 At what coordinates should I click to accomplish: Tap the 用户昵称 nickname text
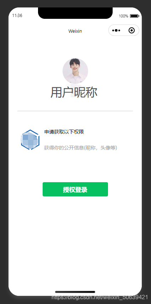pyautogui.click(x=74, y=92)
